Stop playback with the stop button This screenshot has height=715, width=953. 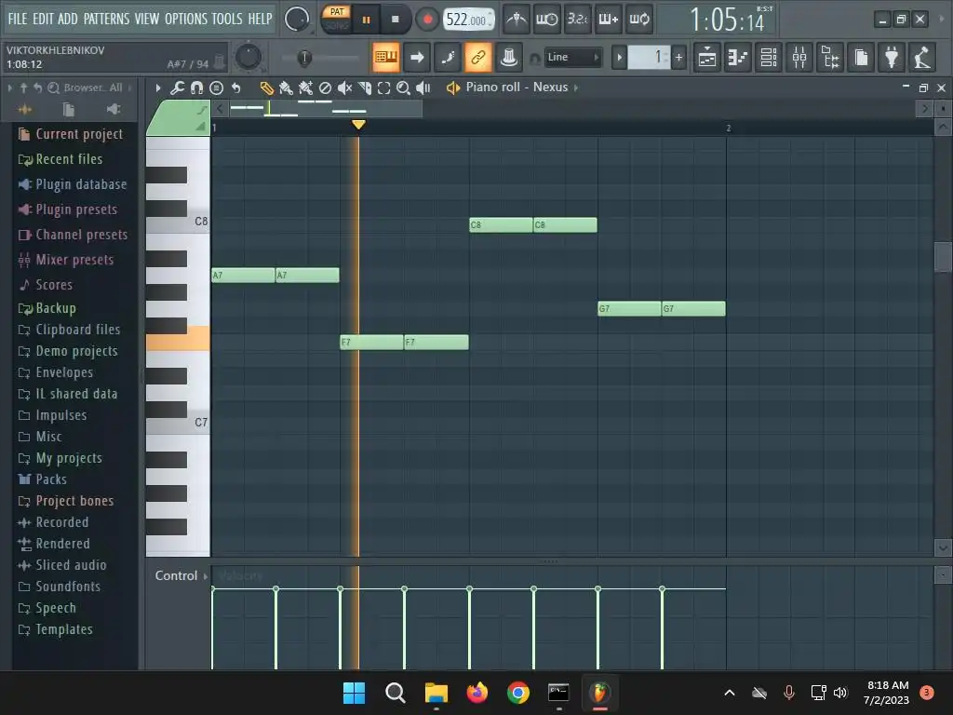point(395,20)
